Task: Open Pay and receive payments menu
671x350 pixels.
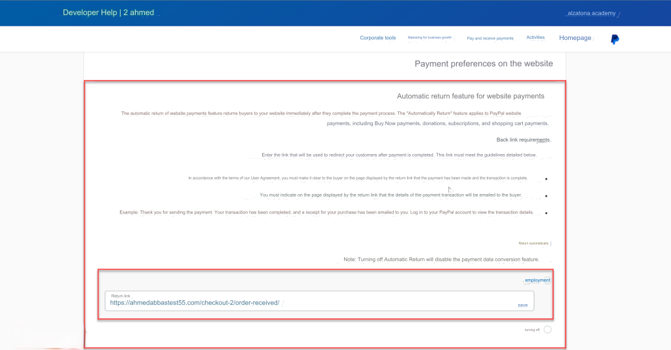Action: [x=490, y=39]
